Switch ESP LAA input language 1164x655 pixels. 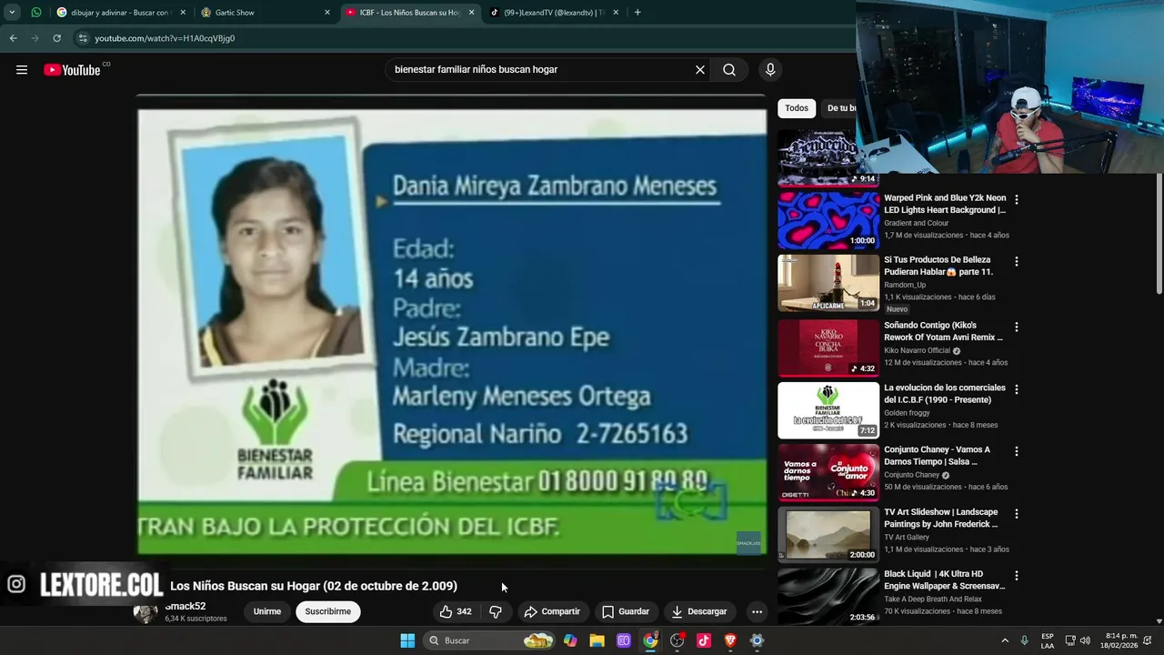(x=1048, y=640)
